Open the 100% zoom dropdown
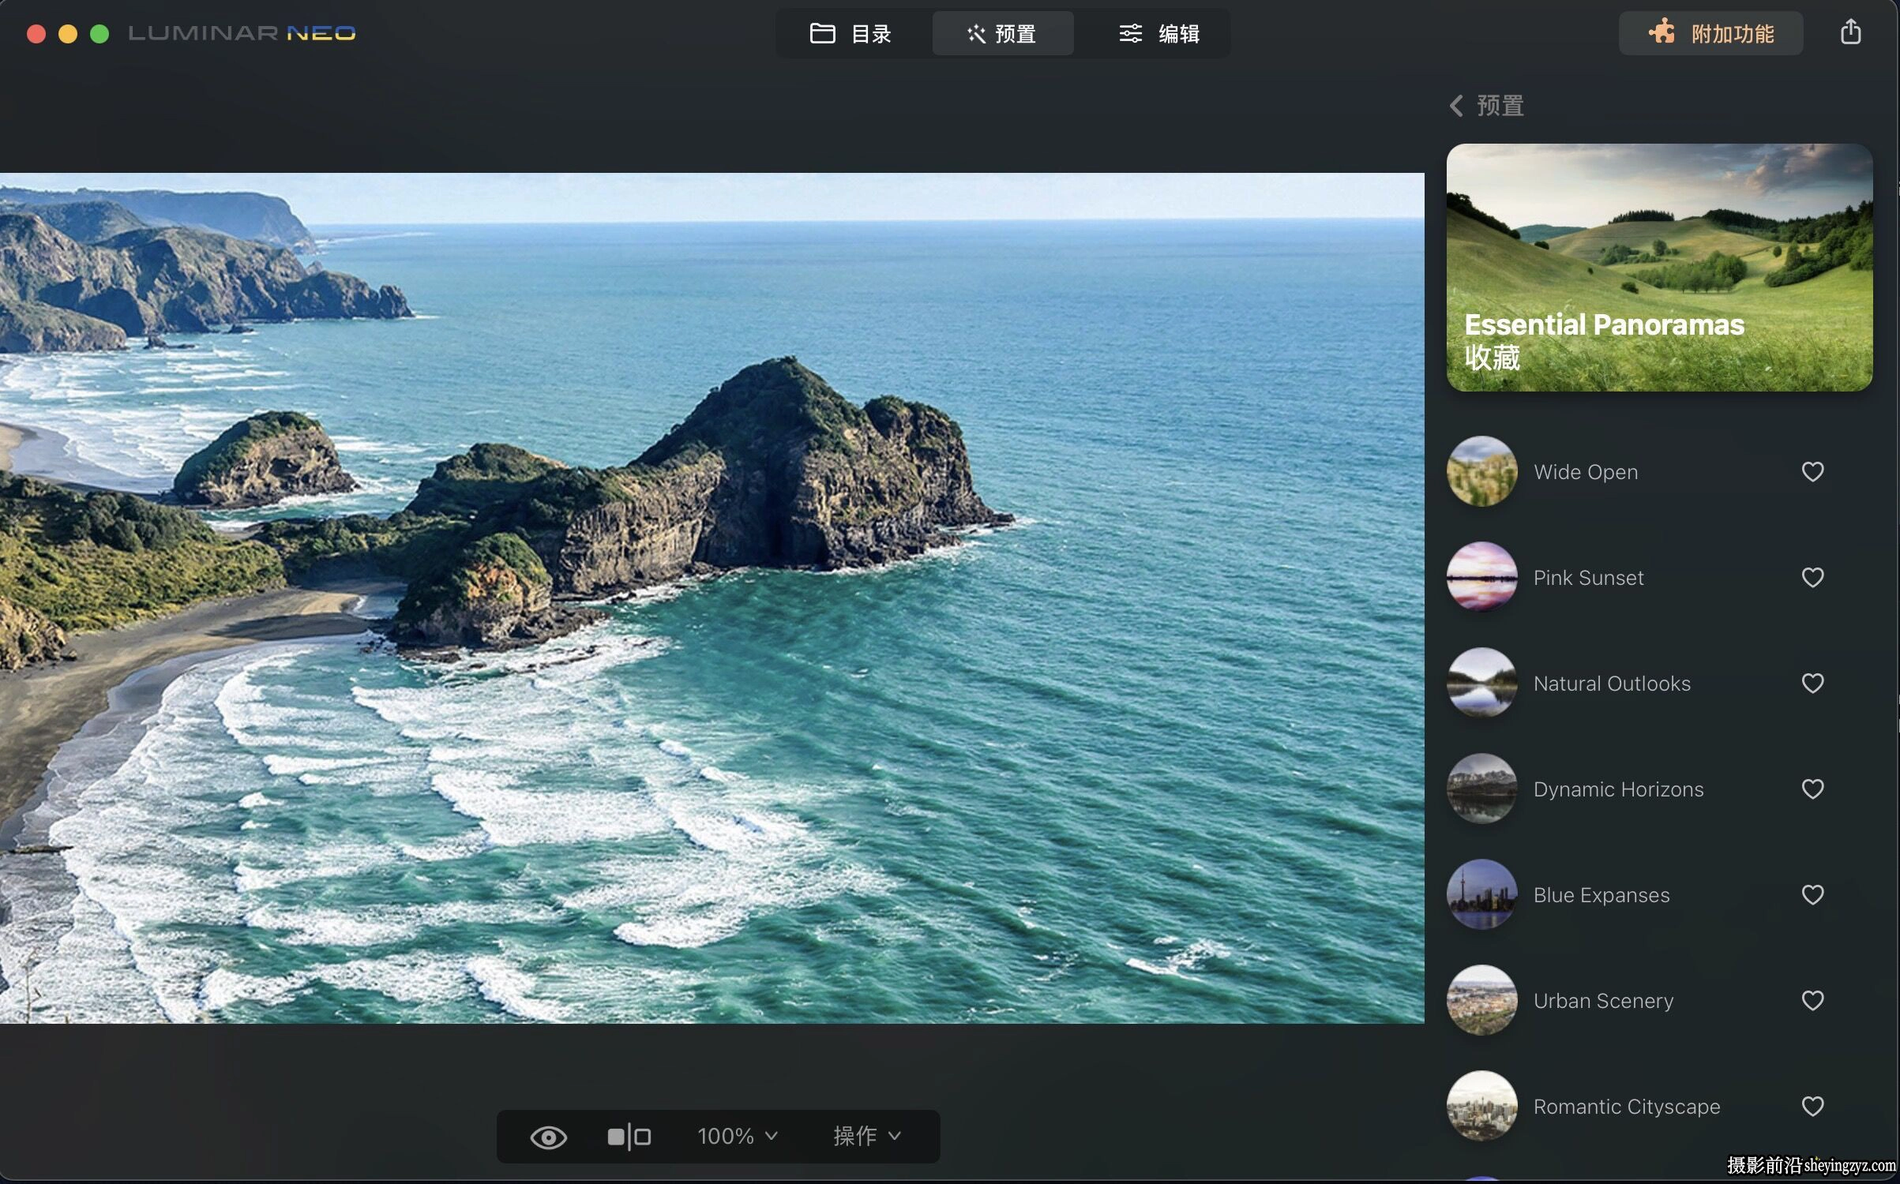Screen dimensions: 1900x1184 tap(738, 1136)
